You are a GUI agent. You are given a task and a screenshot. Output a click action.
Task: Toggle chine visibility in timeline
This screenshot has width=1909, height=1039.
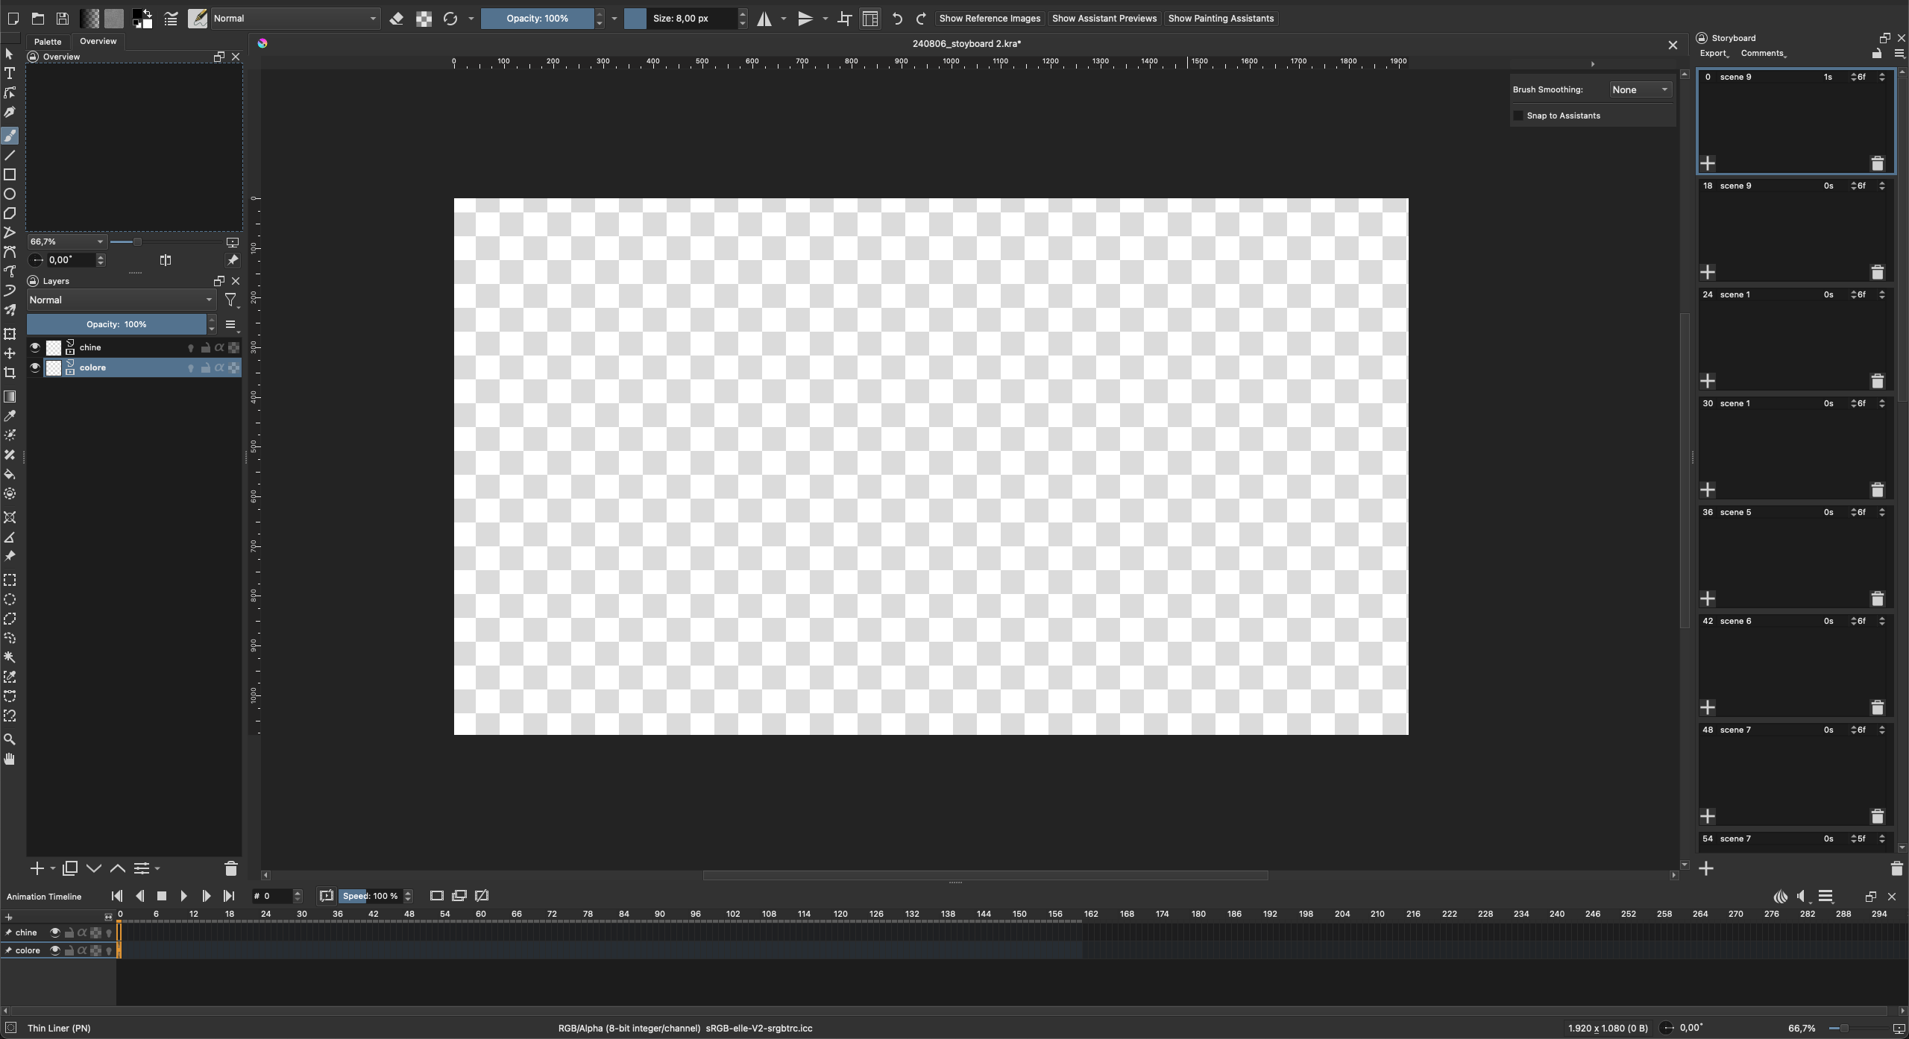pyautogui.click(x=54, y=932)
